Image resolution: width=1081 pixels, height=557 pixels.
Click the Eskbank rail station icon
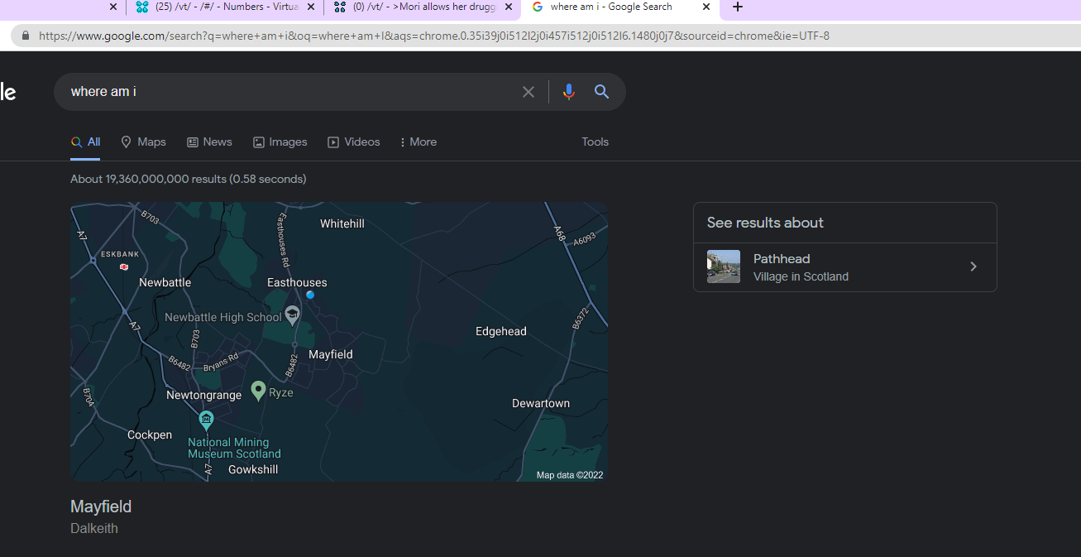coord(124,266)
